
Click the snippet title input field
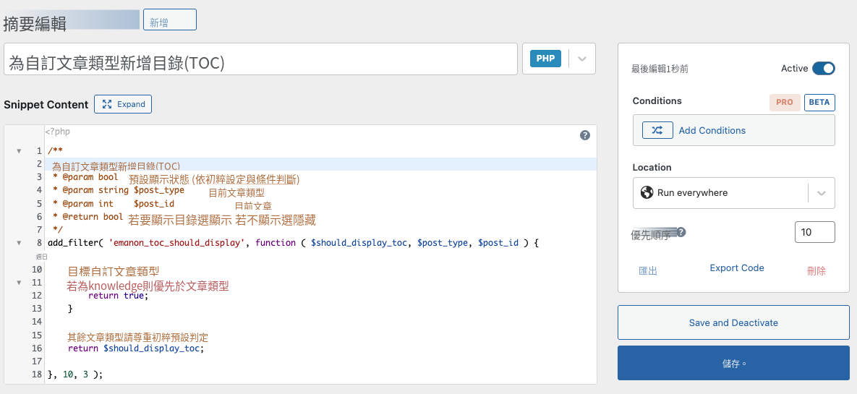[x=260, y=59]
